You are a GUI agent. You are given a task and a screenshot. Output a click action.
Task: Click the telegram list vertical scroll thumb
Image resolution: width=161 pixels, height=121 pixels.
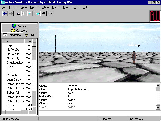[34, 45]
